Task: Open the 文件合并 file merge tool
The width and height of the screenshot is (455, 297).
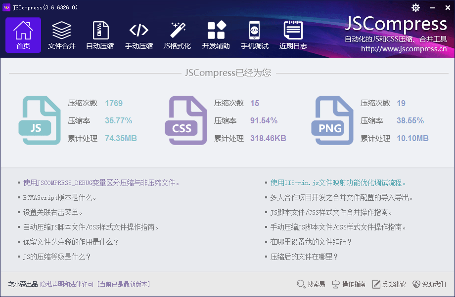Action: pos(61,35)
